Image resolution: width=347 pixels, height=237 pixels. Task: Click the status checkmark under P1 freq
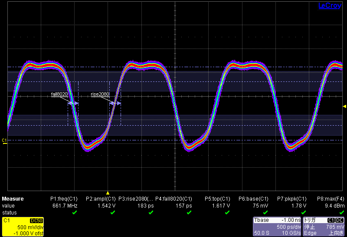pyautogui.click(x=74, y=213)
